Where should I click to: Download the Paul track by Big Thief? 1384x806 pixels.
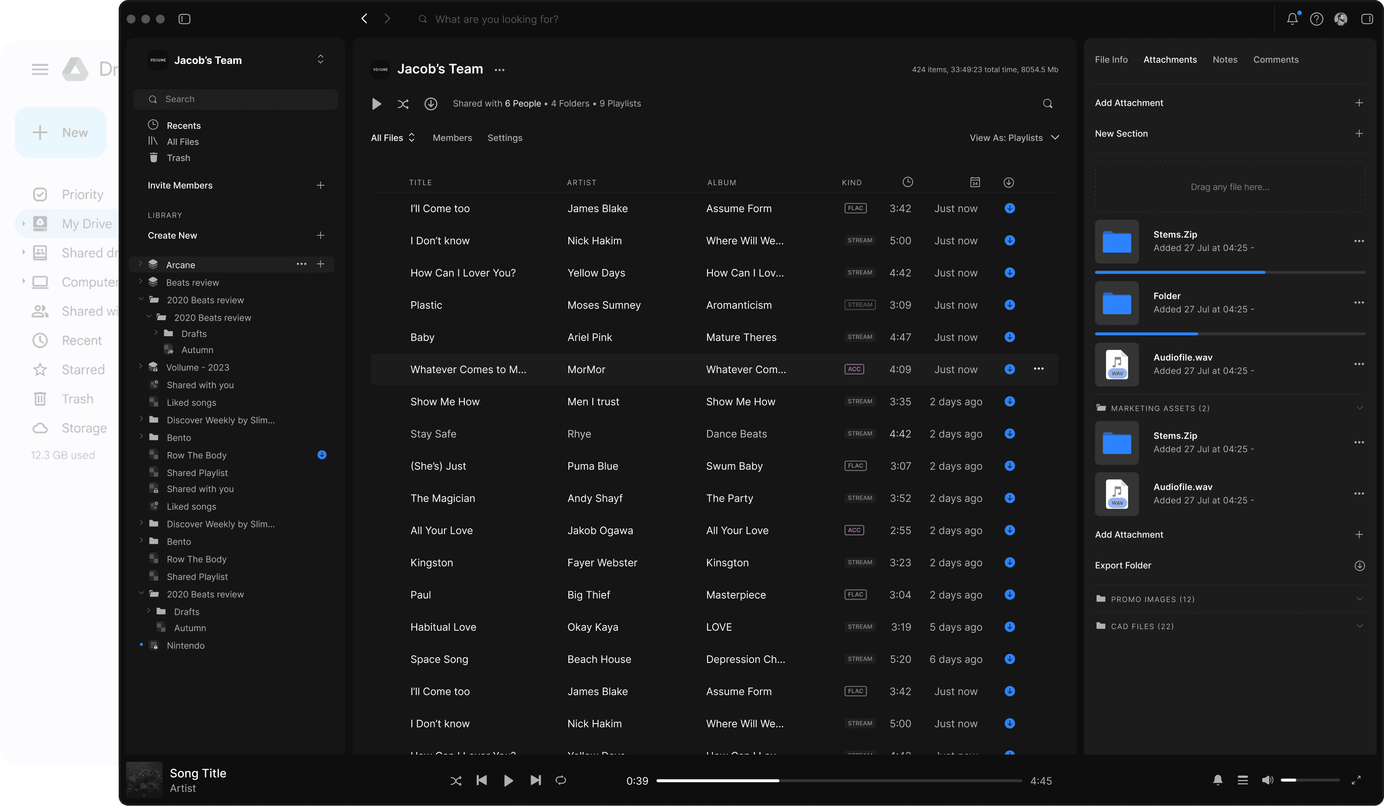coord(1009,594)
